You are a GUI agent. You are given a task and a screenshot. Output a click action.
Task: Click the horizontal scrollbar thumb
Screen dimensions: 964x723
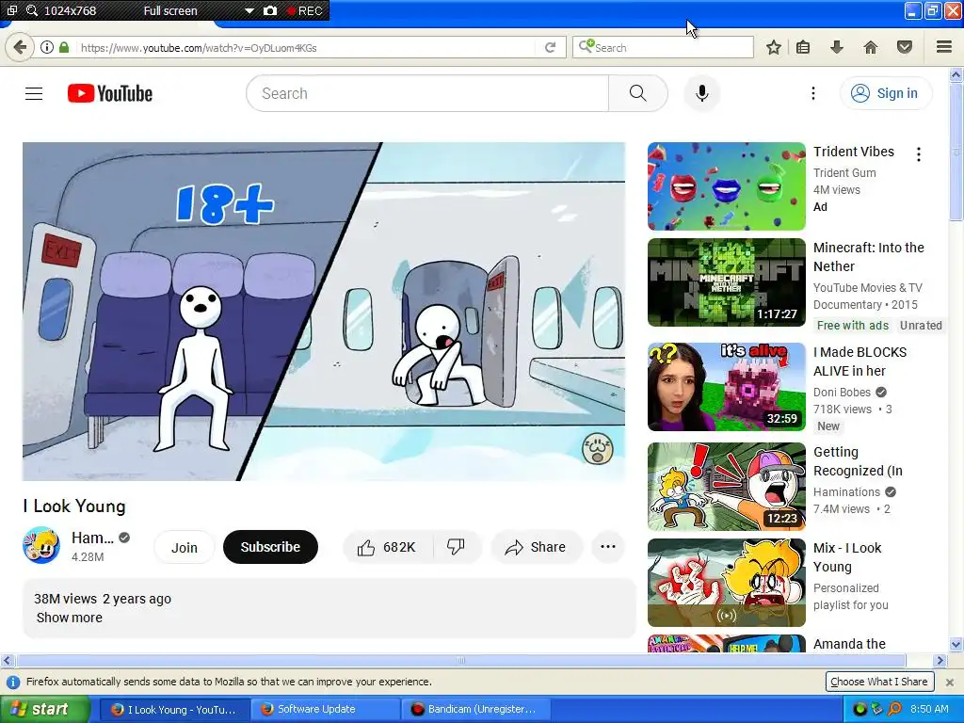pyautogui.click(x=461, y=660)
